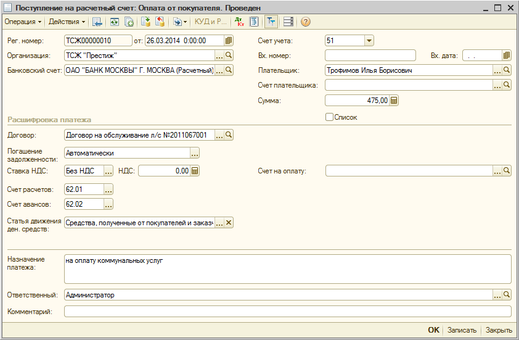Open the Счет на оплату magnifier icon
This screenshot has width=519, height=340.
click(x=507, y=171)
